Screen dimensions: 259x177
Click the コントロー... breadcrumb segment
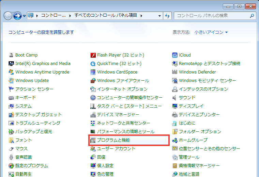54,16
